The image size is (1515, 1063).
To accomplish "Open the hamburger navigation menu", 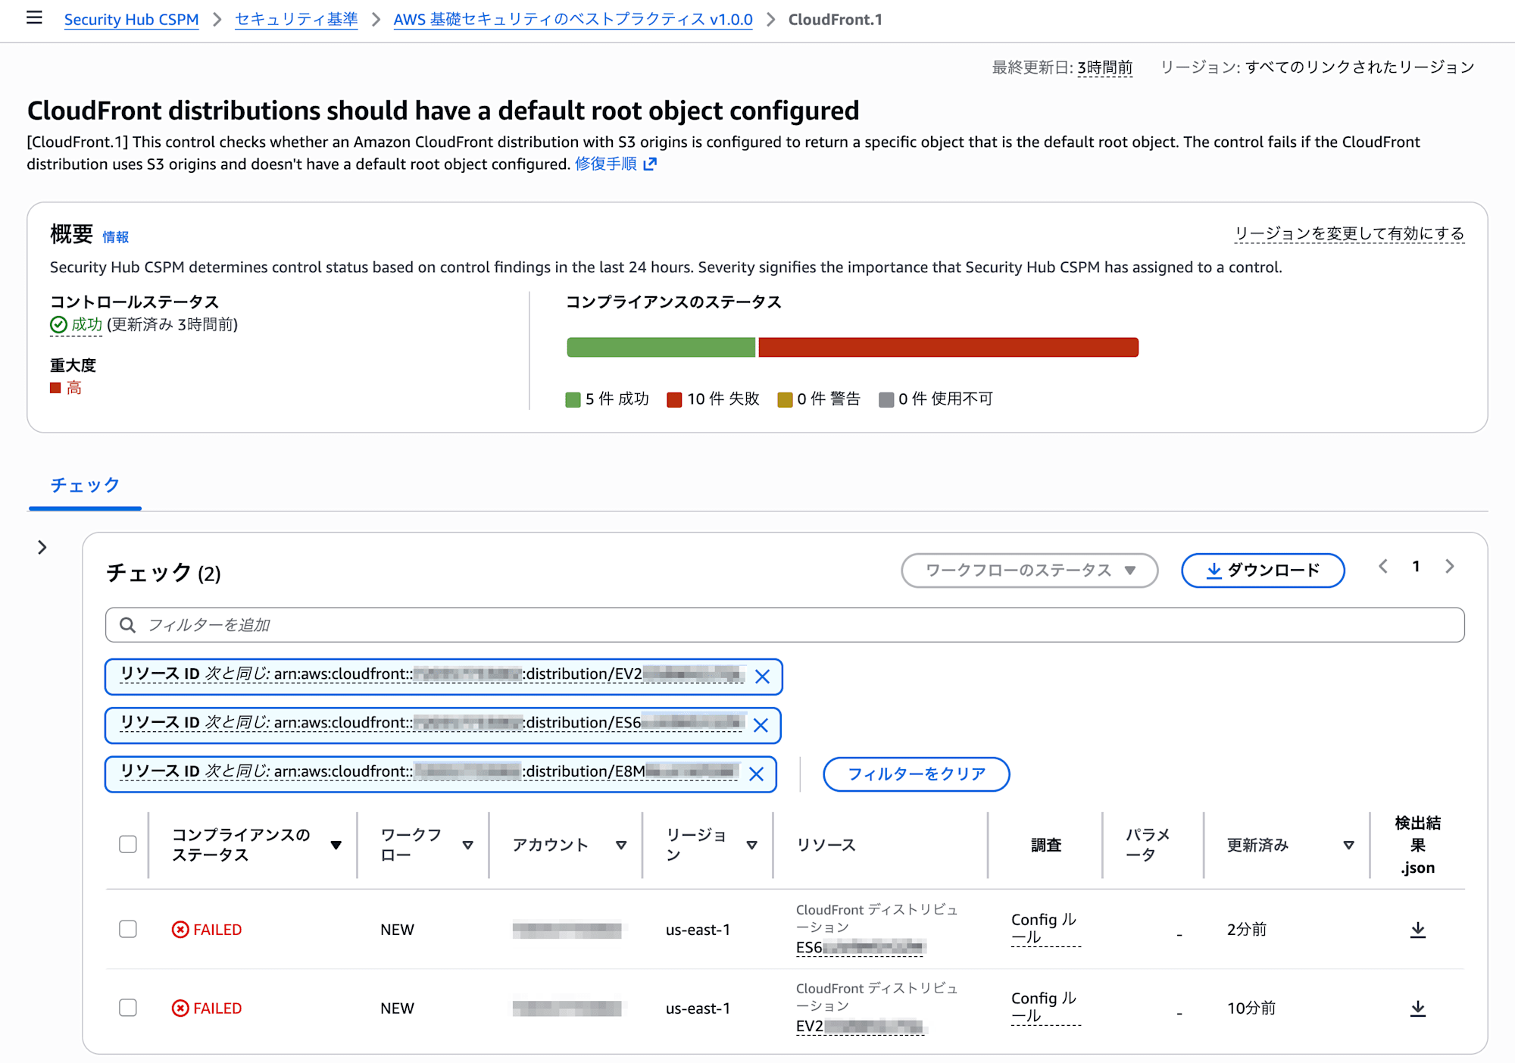I will pyautogui.click(x=34, y=18).
